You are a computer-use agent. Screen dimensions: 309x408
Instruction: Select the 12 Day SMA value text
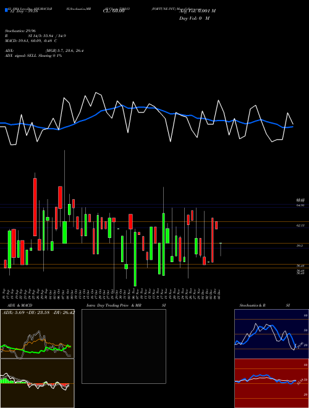pos(23,11)
